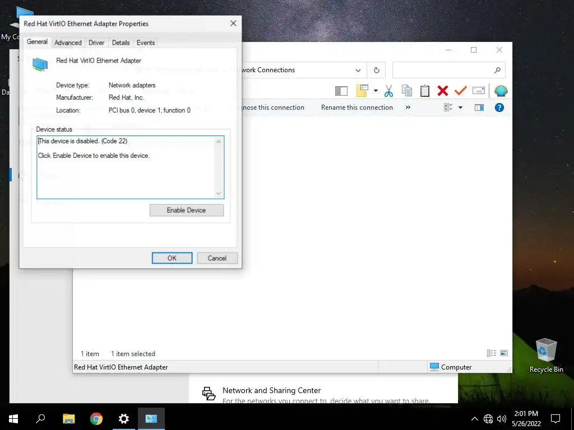The image size is (574, 430).
Task: Expand the view options dropdown arrow
Action: click(x=461, y=107)
